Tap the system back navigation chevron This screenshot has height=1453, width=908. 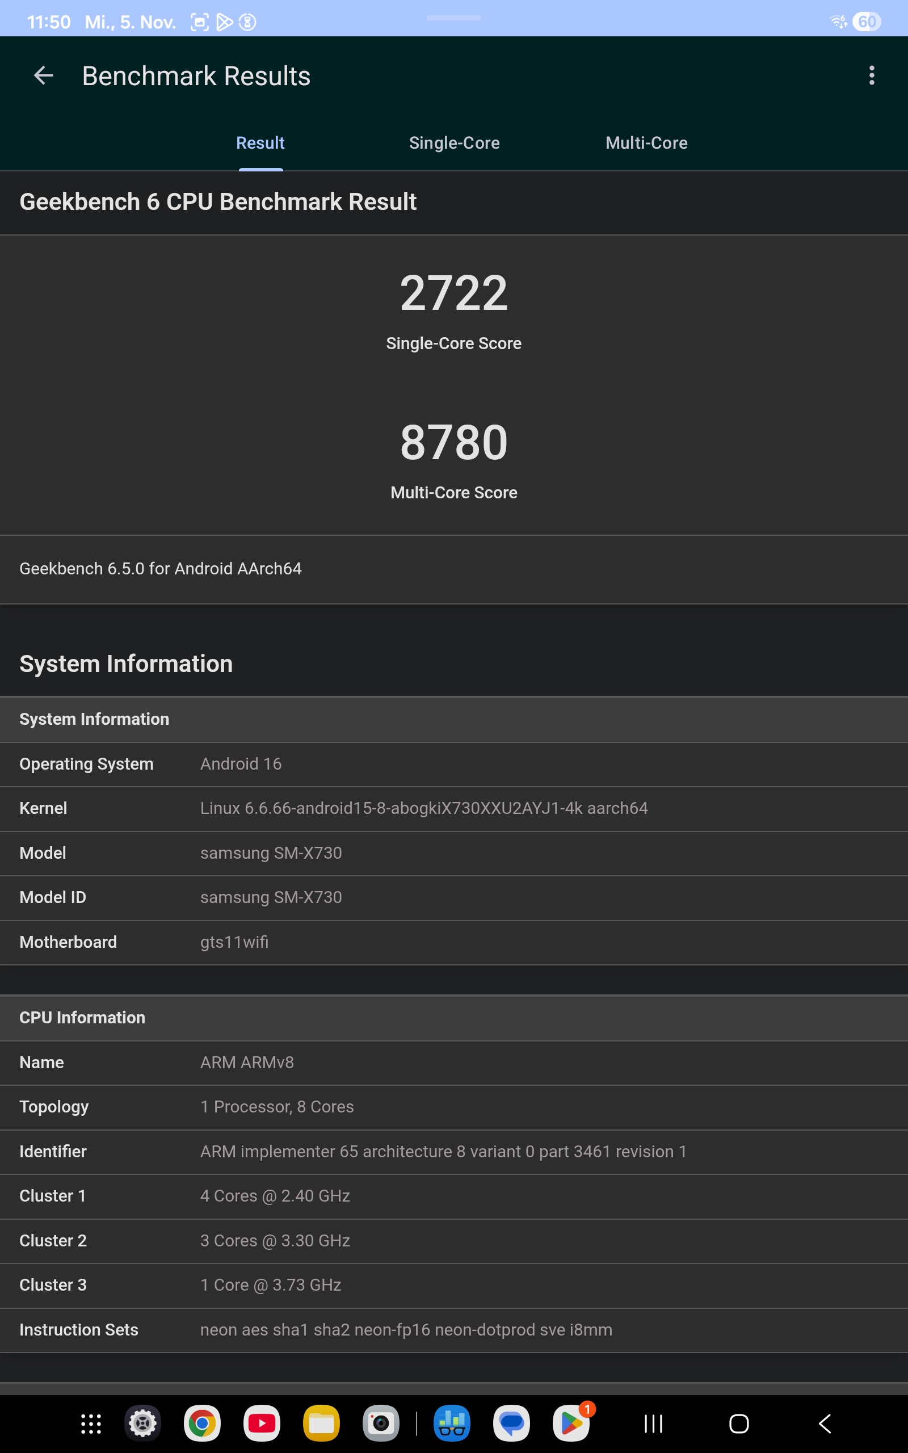[825, 1423]
